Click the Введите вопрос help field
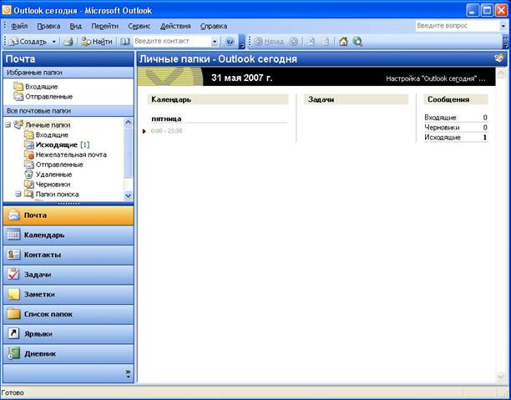The image size is (511, 400). coord(458,26)
